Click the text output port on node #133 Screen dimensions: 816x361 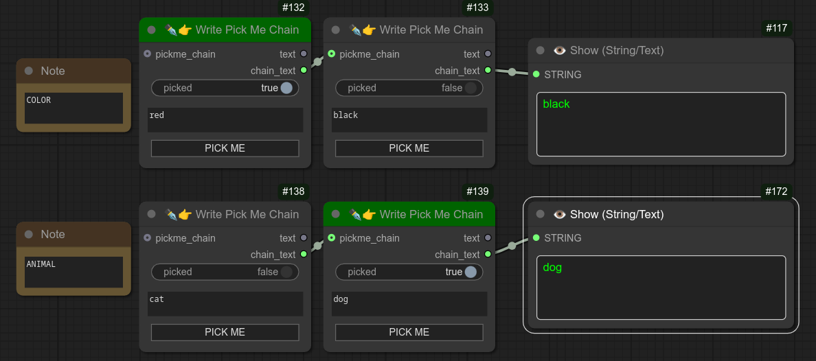click(x=488, y=54)
